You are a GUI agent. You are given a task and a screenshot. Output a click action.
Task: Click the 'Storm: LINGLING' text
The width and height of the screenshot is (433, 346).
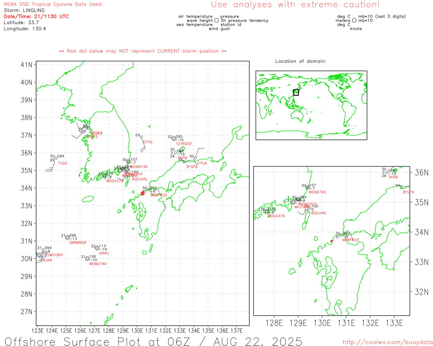tap(24, 10)
